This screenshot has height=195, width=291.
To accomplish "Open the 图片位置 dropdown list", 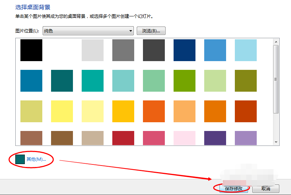I will (88, 31).
